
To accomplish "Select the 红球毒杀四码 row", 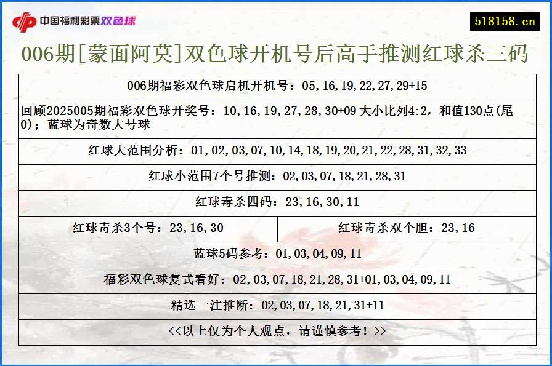I will [276, 202].
